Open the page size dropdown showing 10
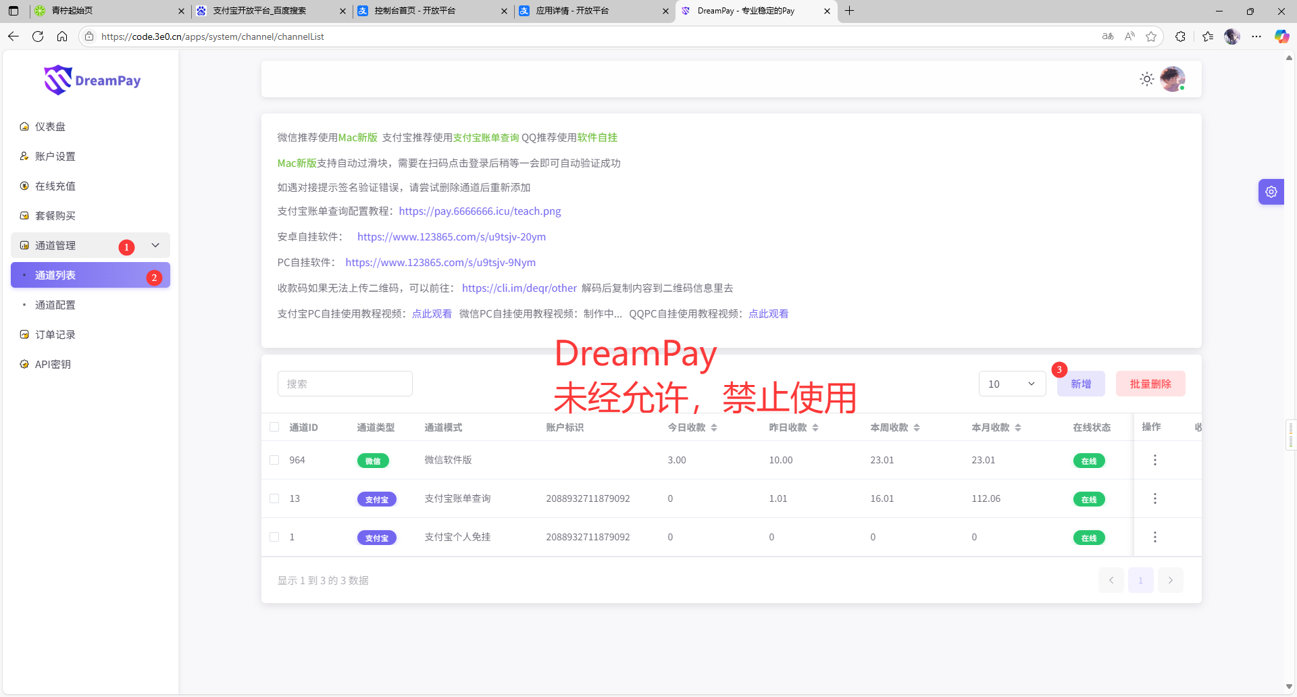The width and height of the screenshot is (1297, 697). [1011, 384]
